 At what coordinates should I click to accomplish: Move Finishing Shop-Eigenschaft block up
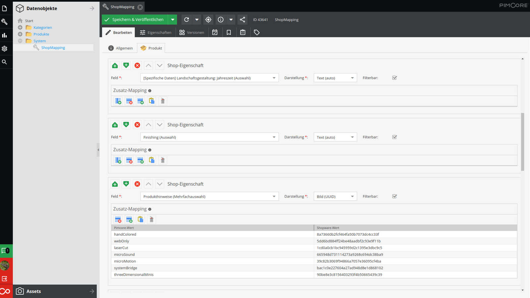tap(148, 125)
